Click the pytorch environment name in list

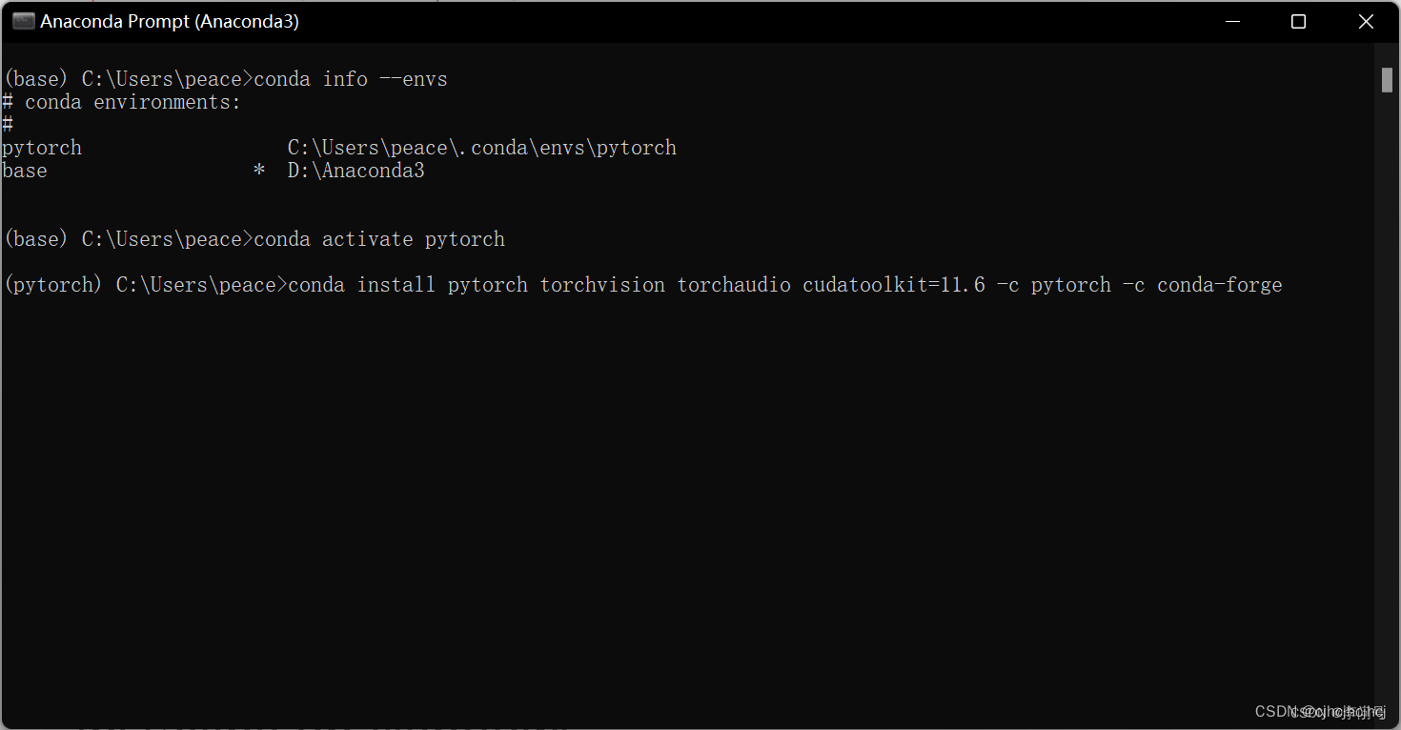coord(42,148)
